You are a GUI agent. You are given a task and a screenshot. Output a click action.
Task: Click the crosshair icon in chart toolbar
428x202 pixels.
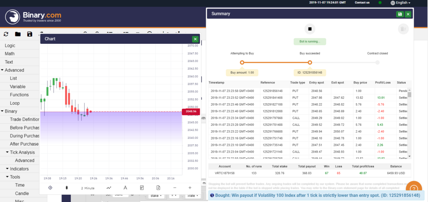point(50,188)
